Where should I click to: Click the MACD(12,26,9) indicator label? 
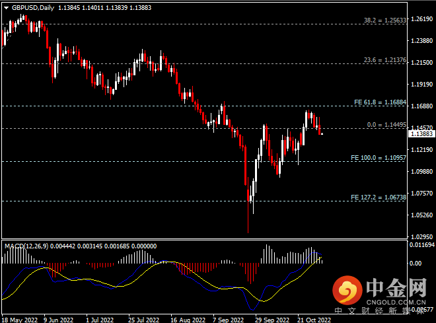[x=26, y=246]
